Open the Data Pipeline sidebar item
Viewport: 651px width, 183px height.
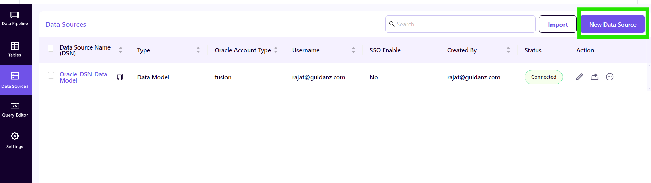click(15, 19)
